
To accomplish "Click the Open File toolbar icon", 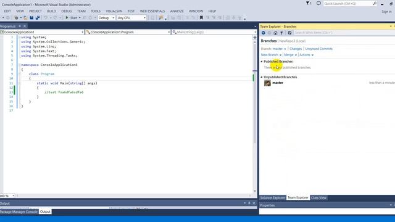I will [25, 18].
